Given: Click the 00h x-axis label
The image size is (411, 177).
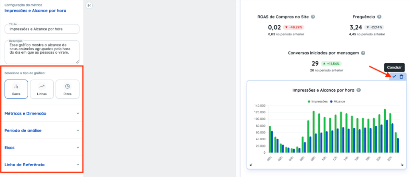Looking at the screenshot, I should coord(269,159).
